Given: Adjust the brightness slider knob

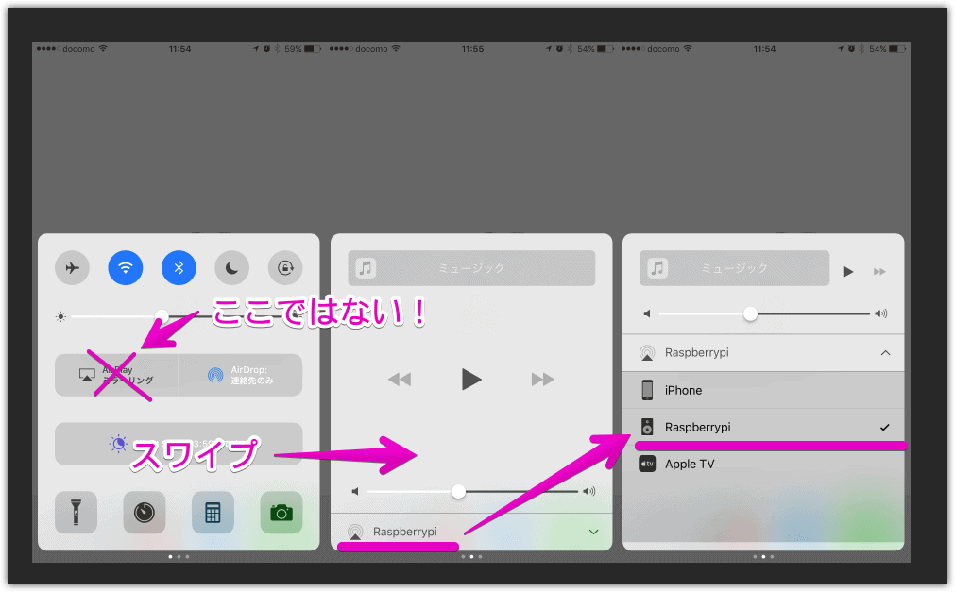Looking at the screenshot, I should point(162,316).
